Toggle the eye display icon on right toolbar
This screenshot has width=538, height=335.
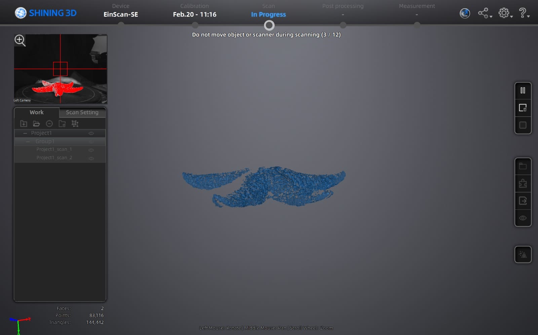click(523, 218)
